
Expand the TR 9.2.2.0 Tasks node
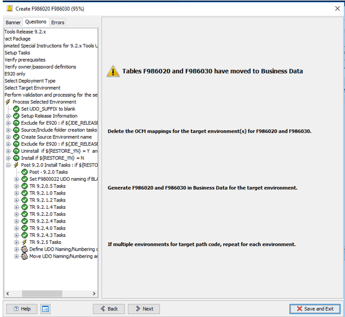tap(16, 214)
